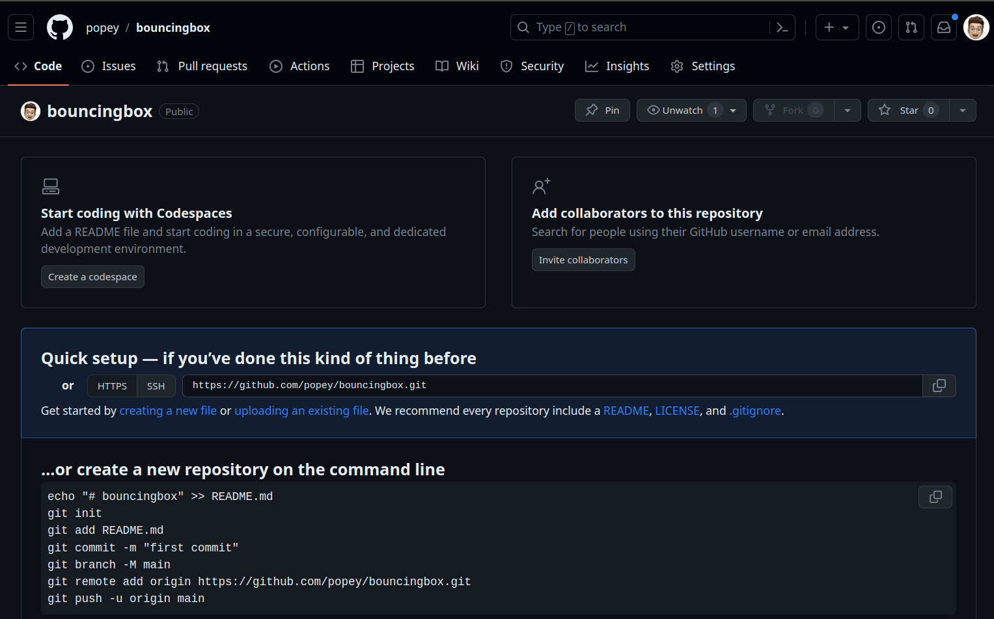Copy the command line setup code
The width and height of the screenshot is (994, 619).
coord(935,497)
